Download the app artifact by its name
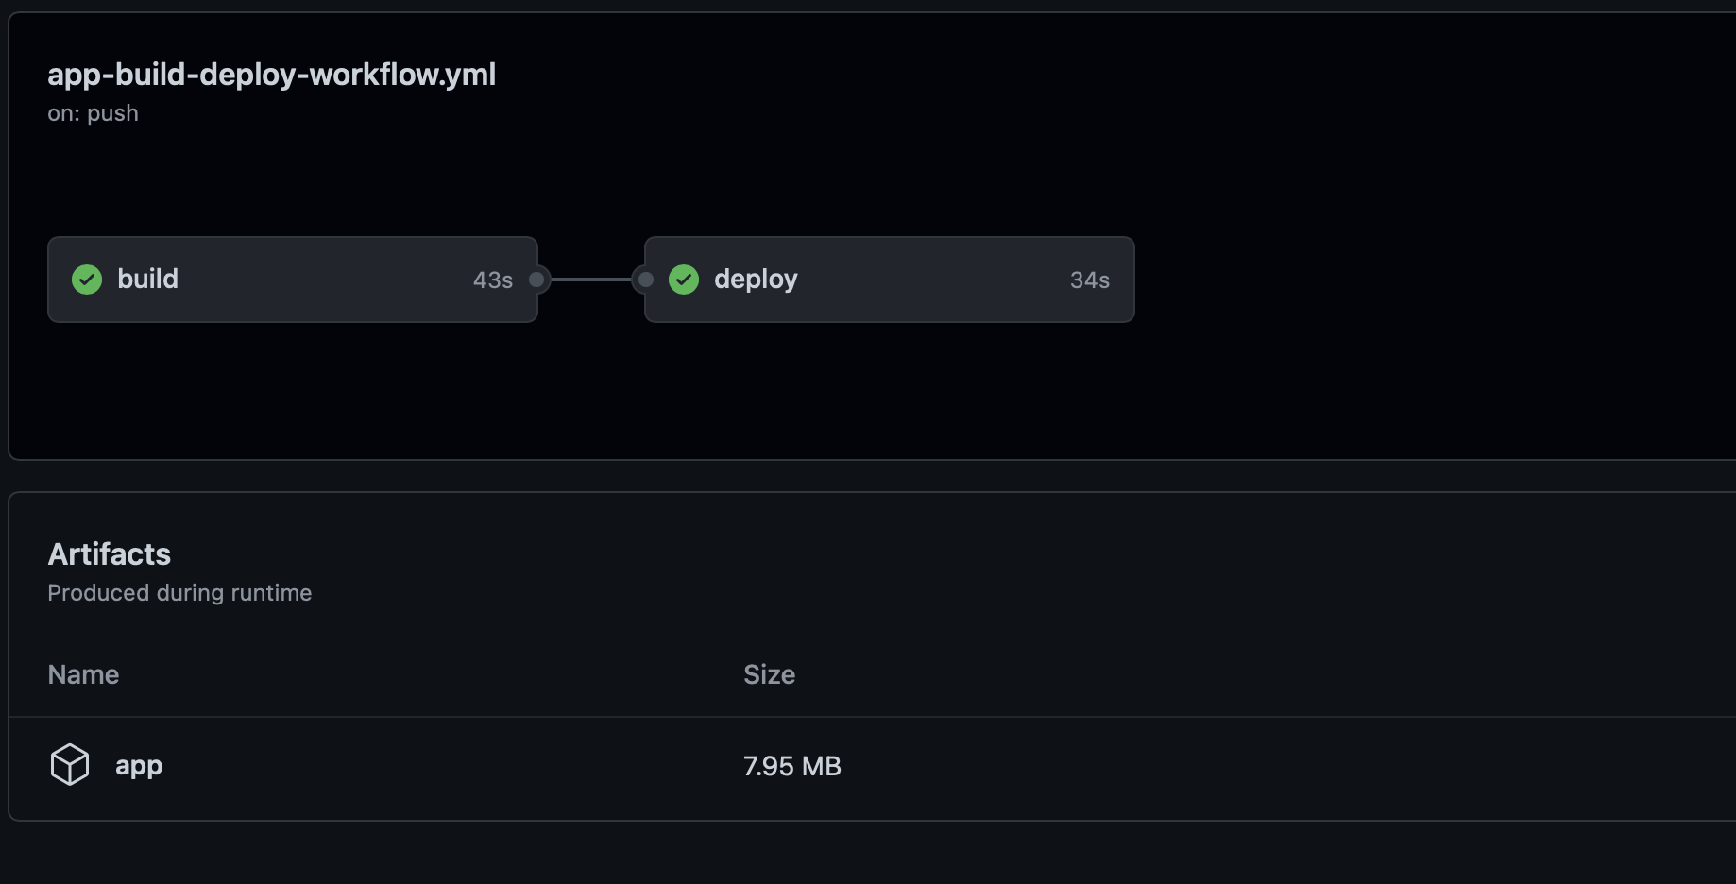The image size is (1736, 884). [139, 766]
